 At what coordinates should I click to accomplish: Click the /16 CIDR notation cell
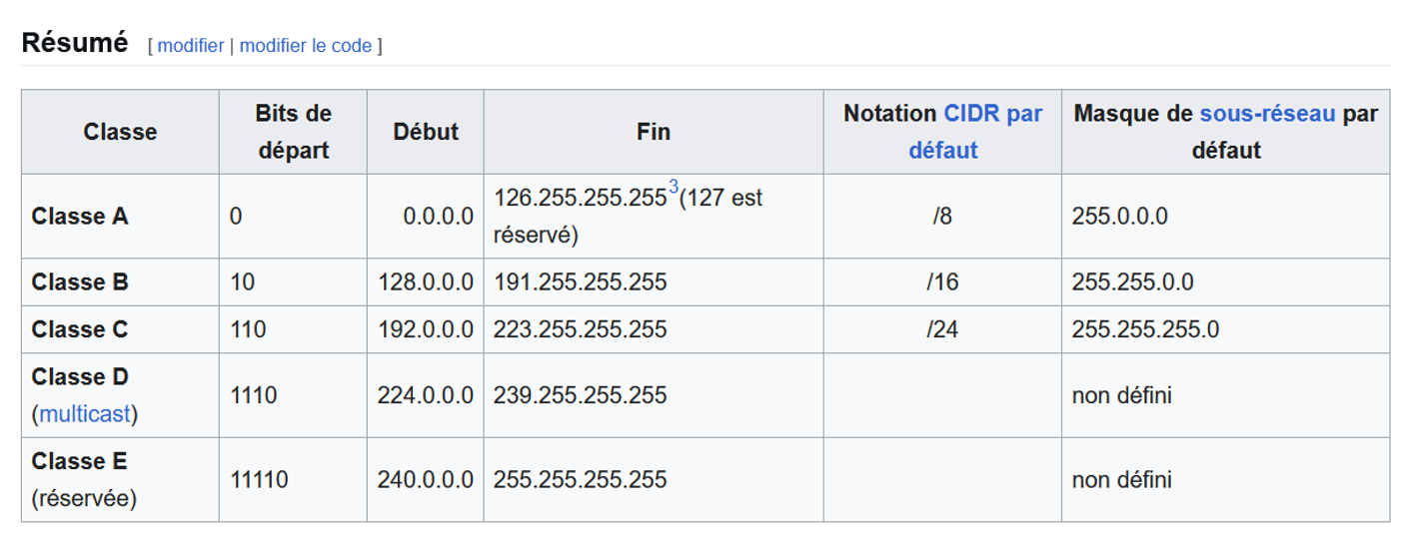(x=942, y=282)
